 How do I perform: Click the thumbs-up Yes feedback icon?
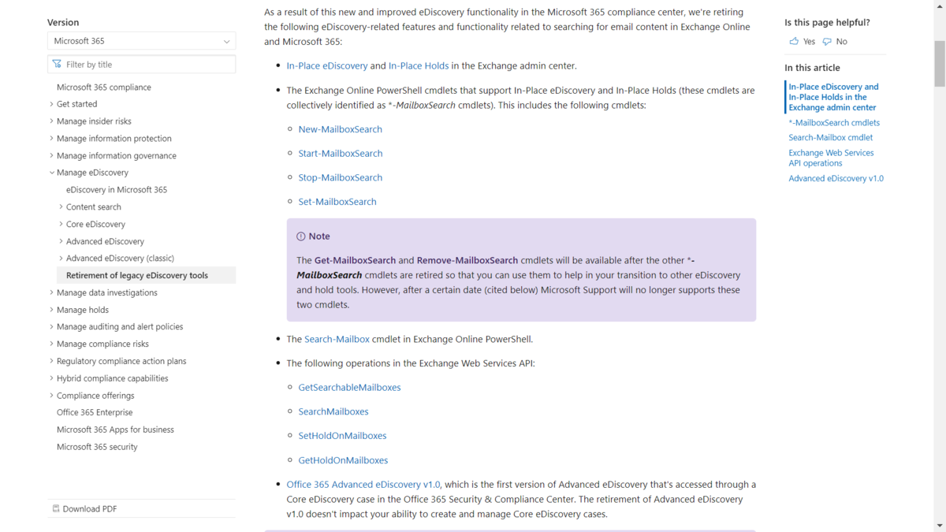click(794, 41)
